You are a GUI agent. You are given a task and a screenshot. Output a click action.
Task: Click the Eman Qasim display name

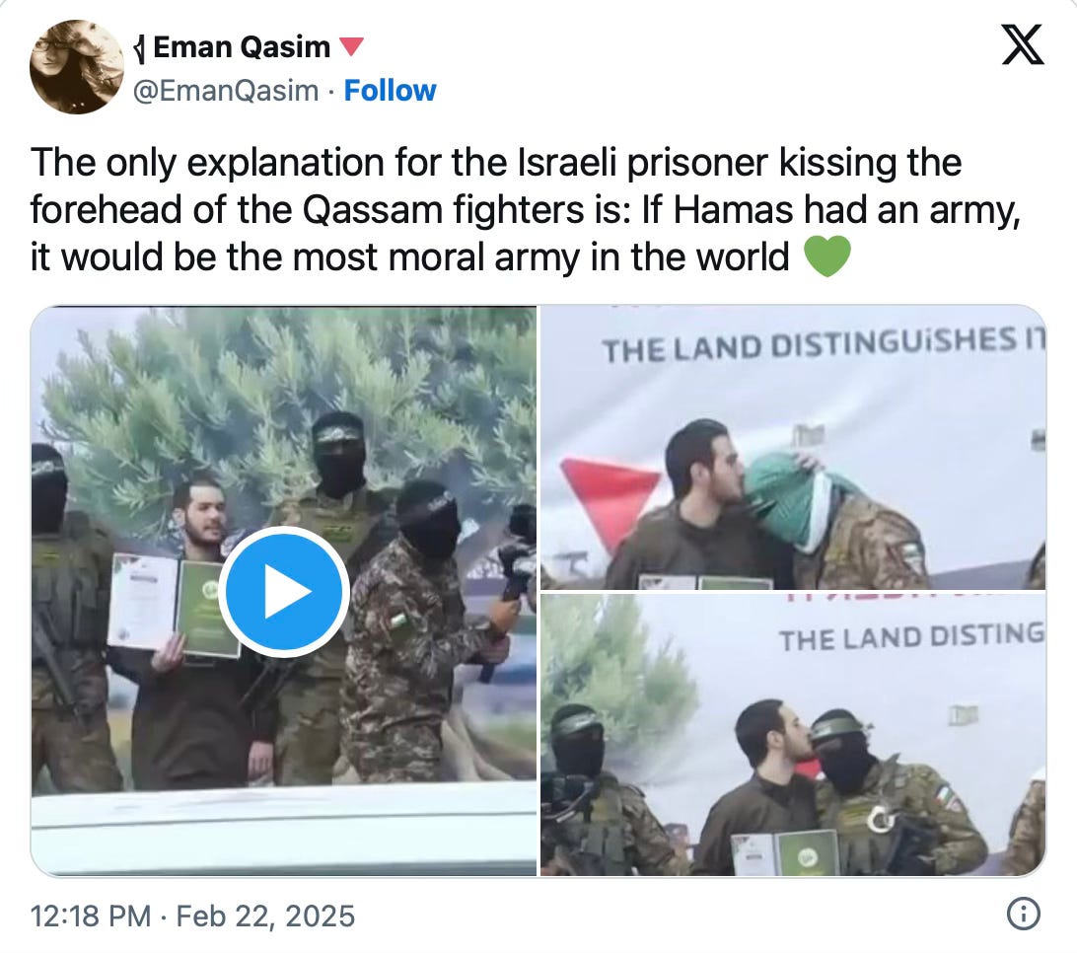(x=241, y=47)
